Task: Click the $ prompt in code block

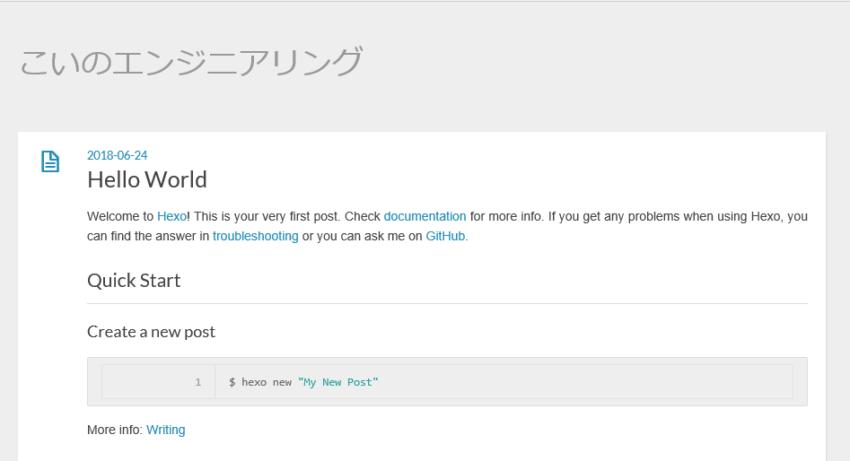Action: pyautogui.click(x=232, y=382)
